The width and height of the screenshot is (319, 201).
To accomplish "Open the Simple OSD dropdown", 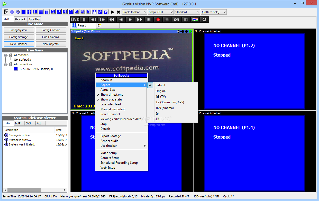I will point(161,12).
